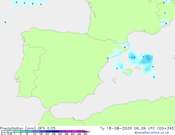
Task: Click the above-50 mm arrow tip of legend
Action: [x=87, y=131]
